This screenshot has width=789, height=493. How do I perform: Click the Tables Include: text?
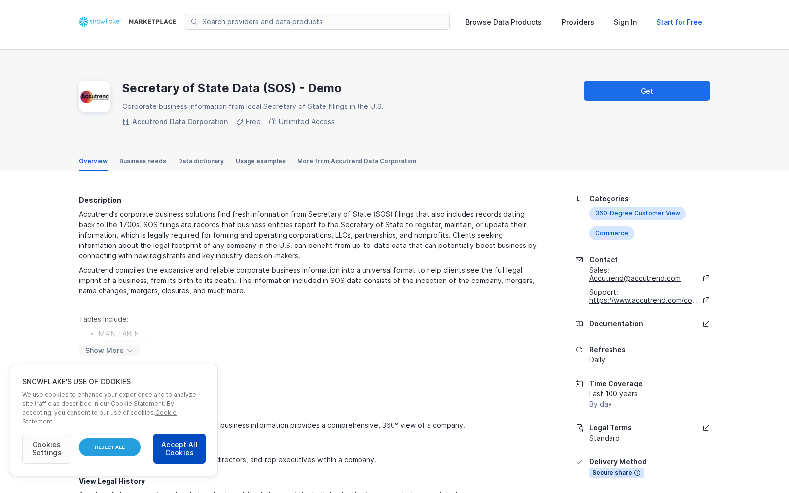click(x=104, y=319)
